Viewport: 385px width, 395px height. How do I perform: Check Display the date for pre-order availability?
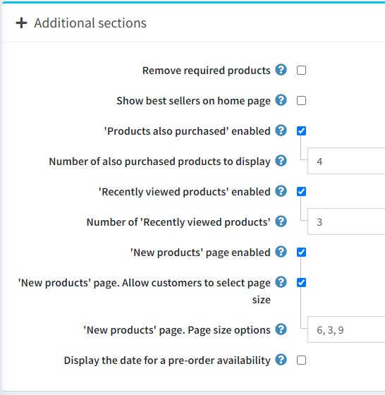(x=301, y=360)
